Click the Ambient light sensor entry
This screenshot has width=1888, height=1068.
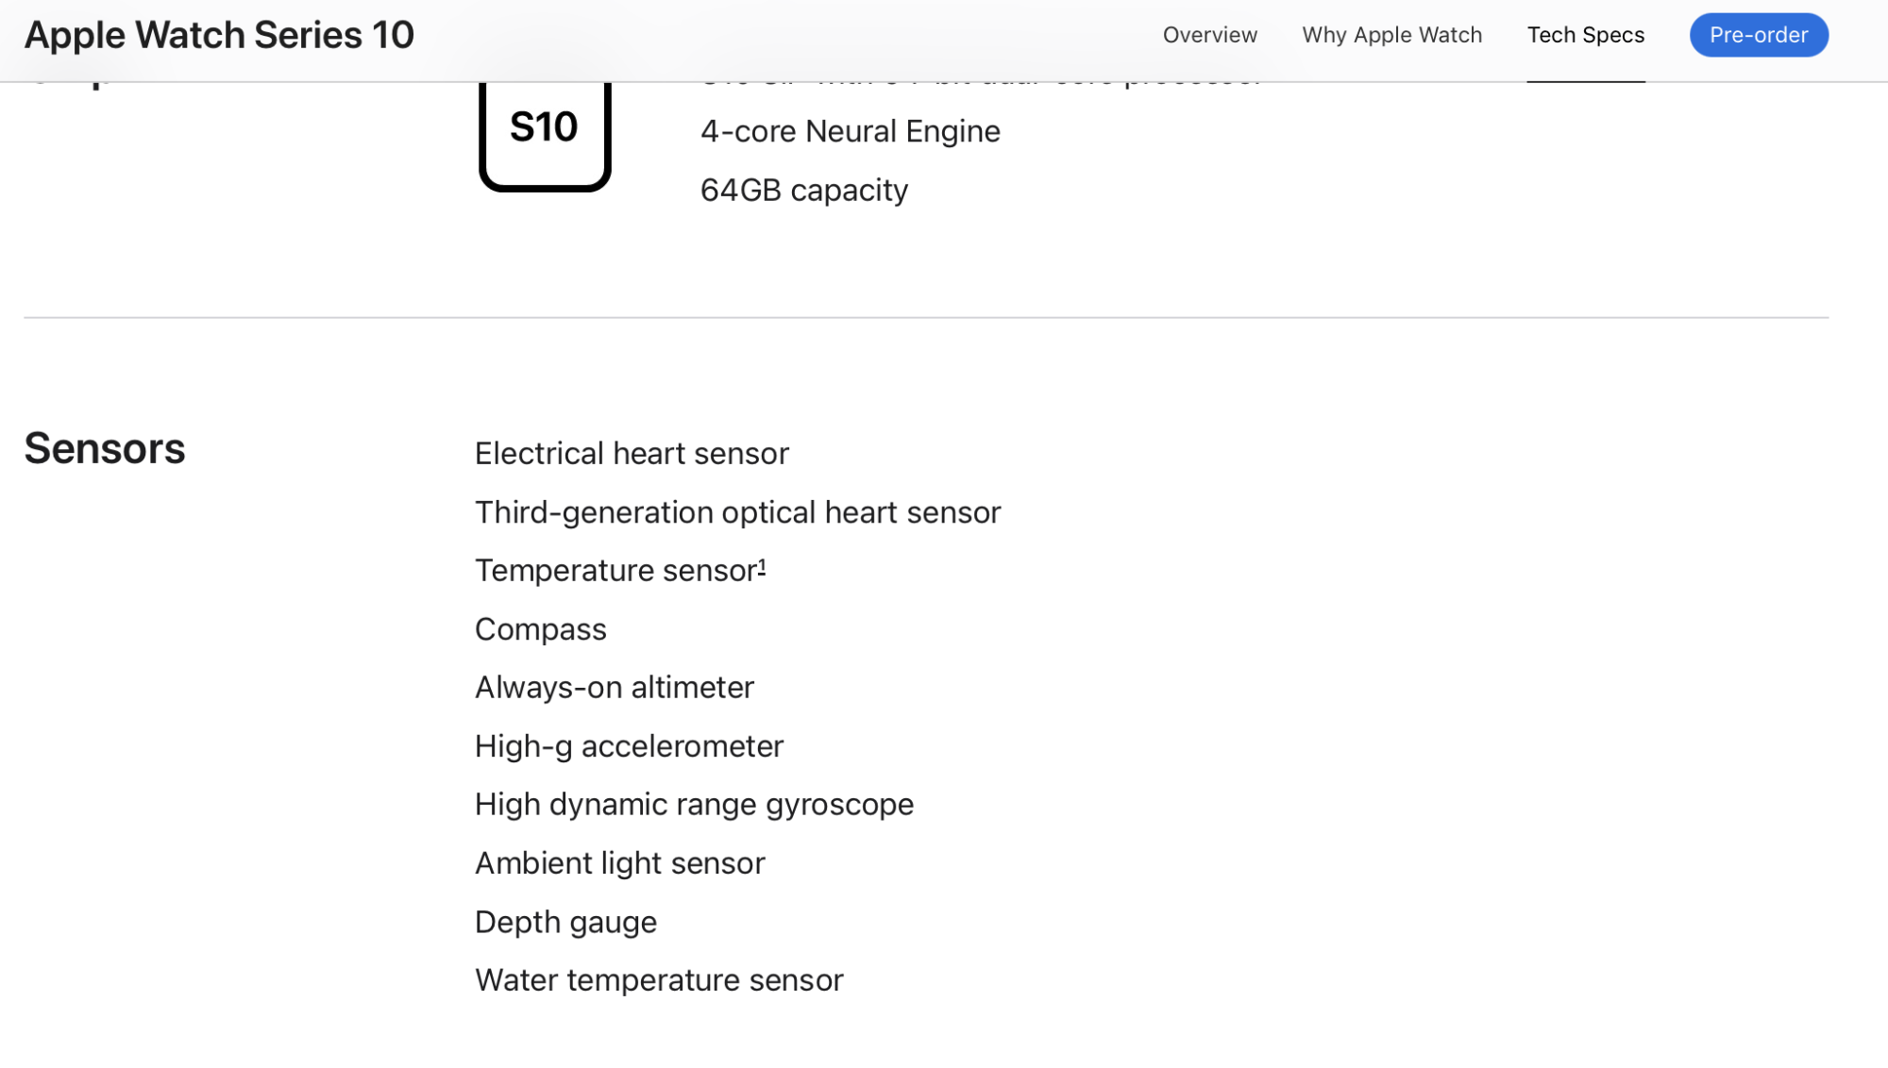(619, 863)
